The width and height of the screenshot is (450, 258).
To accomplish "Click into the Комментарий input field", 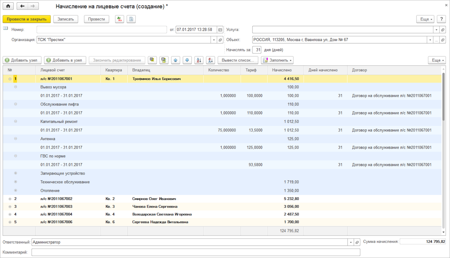I will pos(195,252).
